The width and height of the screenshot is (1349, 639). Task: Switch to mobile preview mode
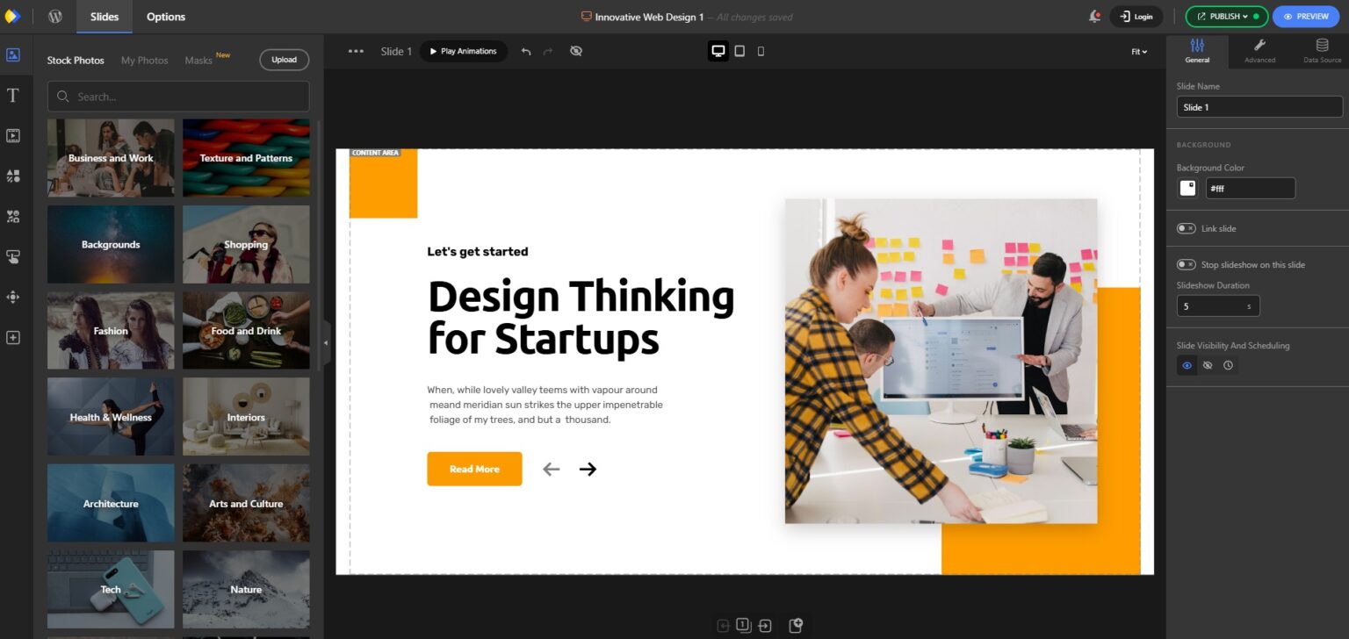[761, 51]
